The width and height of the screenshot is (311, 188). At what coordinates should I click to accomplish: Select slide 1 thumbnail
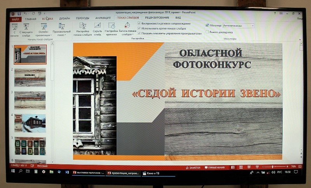pos(30,54)
